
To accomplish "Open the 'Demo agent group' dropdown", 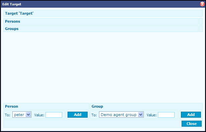I will click(121, 115).
